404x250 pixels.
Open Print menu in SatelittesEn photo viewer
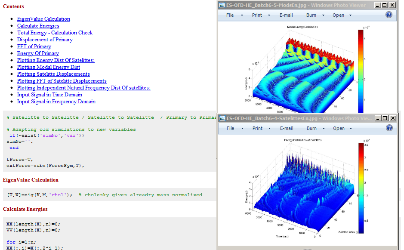257,128
